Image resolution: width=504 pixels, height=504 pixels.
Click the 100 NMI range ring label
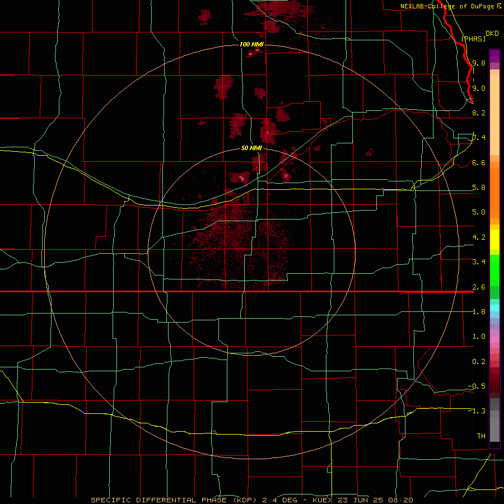[251, 44]
